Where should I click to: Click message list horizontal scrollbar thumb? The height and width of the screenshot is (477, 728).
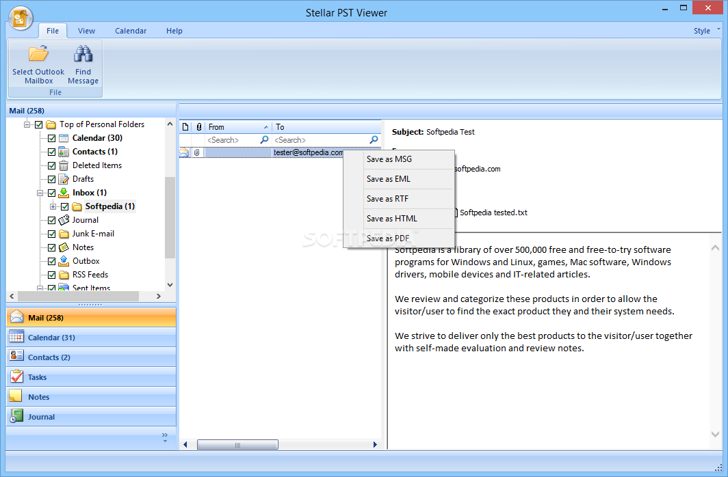[237, 445]
